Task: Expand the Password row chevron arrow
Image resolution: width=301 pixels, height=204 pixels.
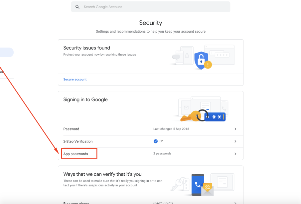Action: (x=235, y=129)
